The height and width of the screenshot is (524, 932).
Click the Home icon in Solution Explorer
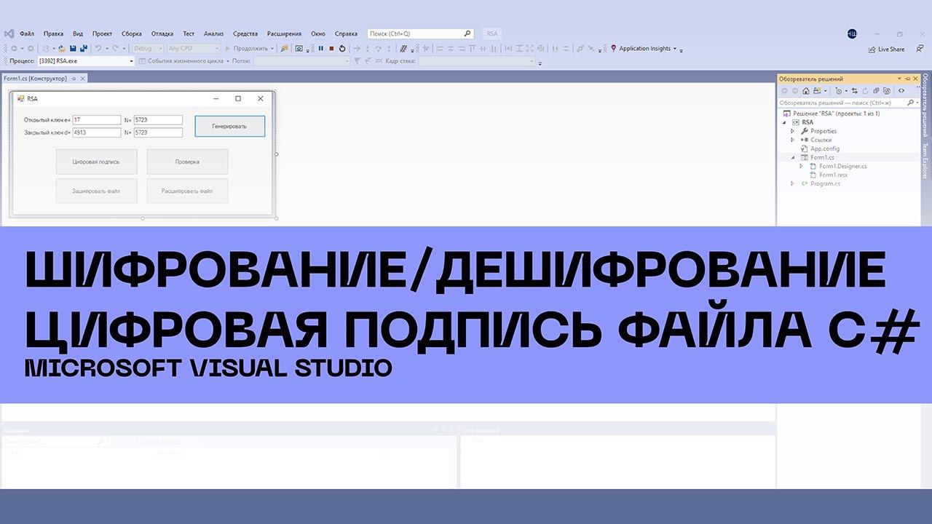pos(806,91)
